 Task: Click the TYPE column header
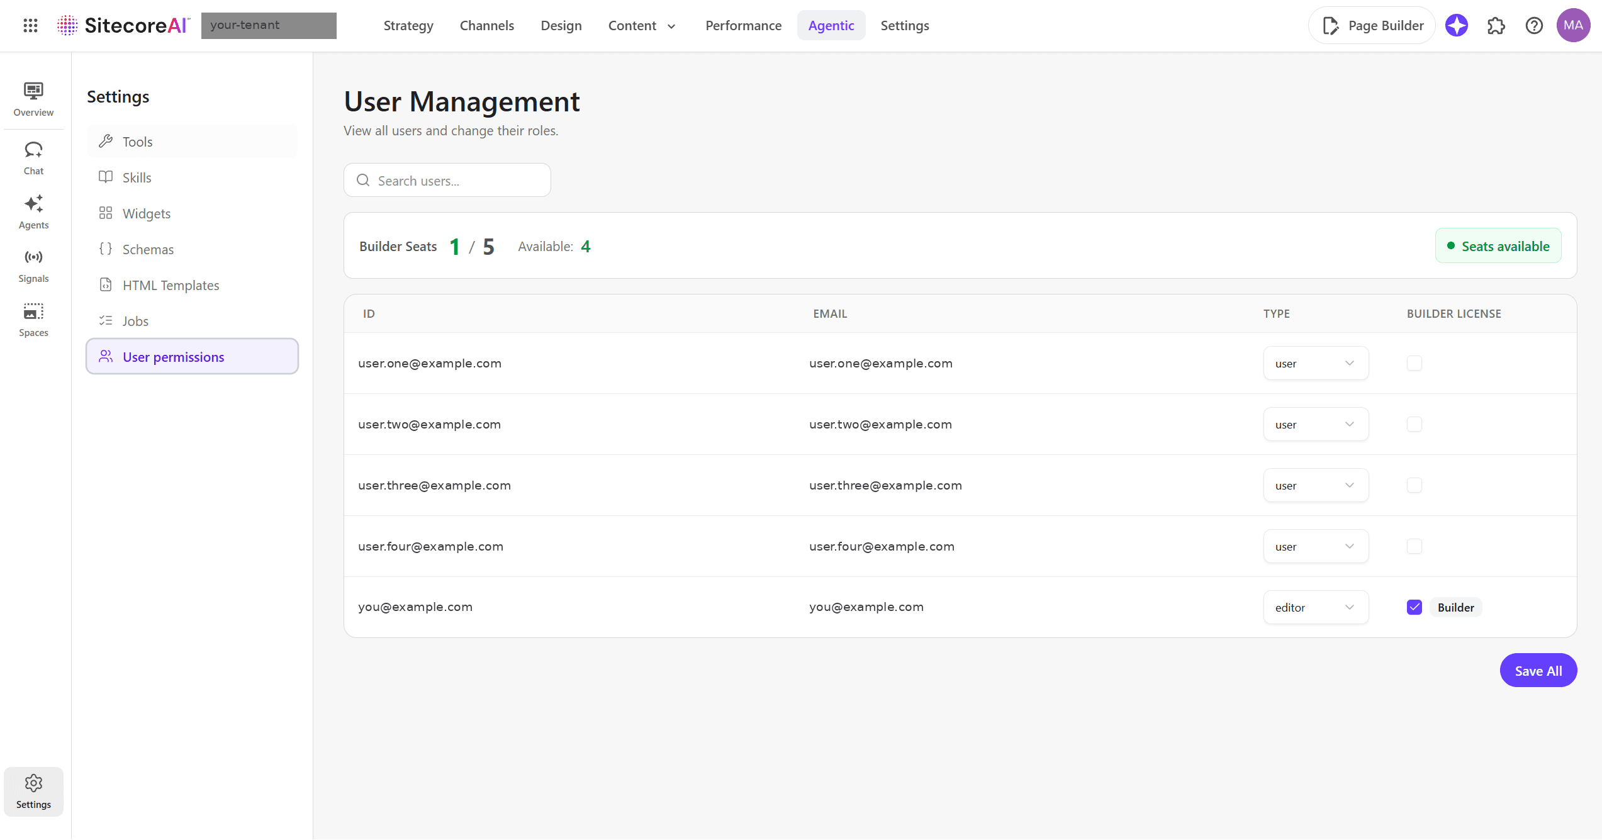[1276, 313]
